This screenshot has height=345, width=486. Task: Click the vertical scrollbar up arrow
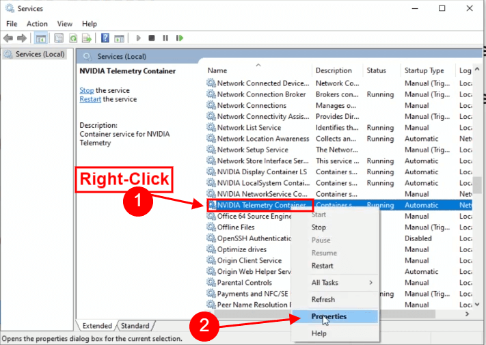[x=477, y=70]
